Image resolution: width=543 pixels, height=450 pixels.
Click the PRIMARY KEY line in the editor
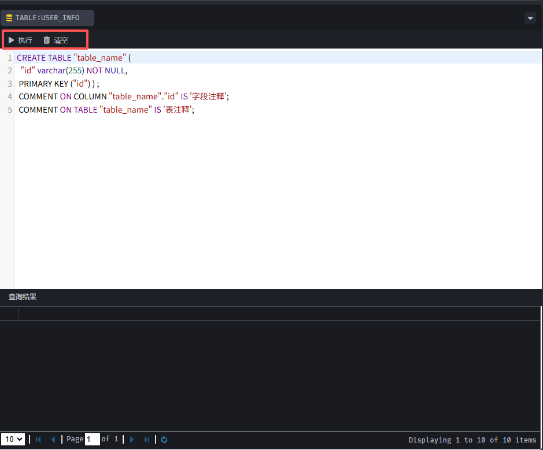click(x=59, y=84)
